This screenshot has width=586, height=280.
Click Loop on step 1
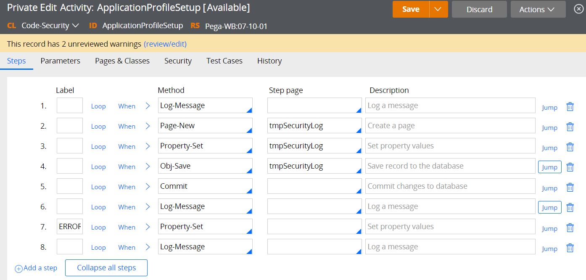(x=98, y=106)
